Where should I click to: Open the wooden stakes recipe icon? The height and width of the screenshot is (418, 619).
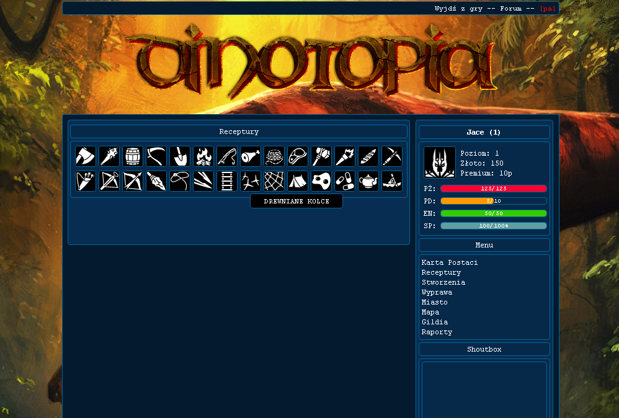click(203, 180)
